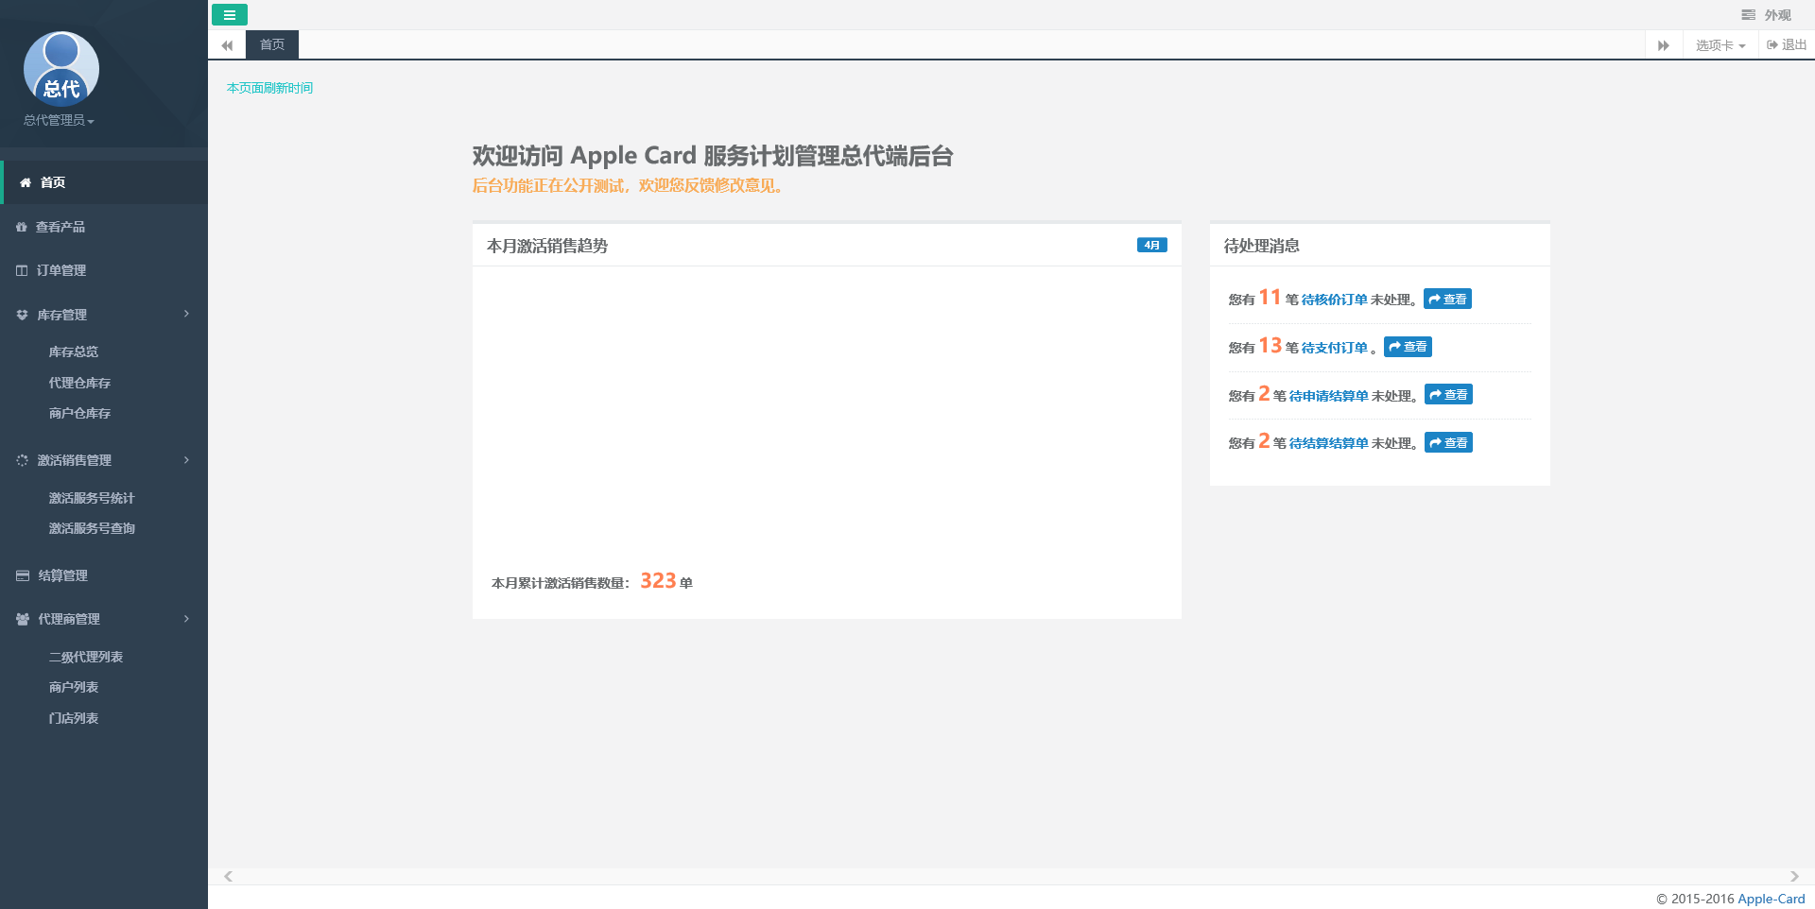
Task: Go to 首页 in sidebar
Action: (104, 182)
